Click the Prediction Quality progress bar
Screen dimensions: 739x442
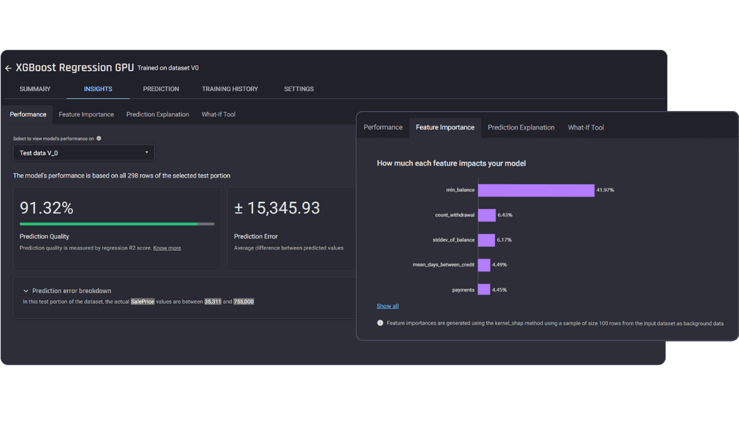pyautogui.click(x=117, y=224)
